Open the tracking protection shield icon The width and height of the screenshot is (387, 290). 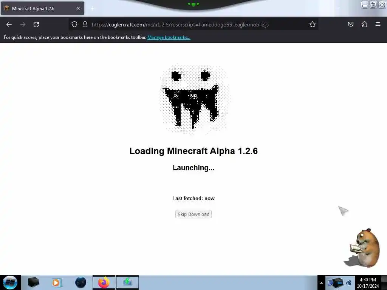pos(74,25)
